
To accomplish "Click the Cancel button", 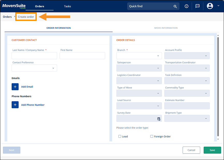I will click(191, 150).
